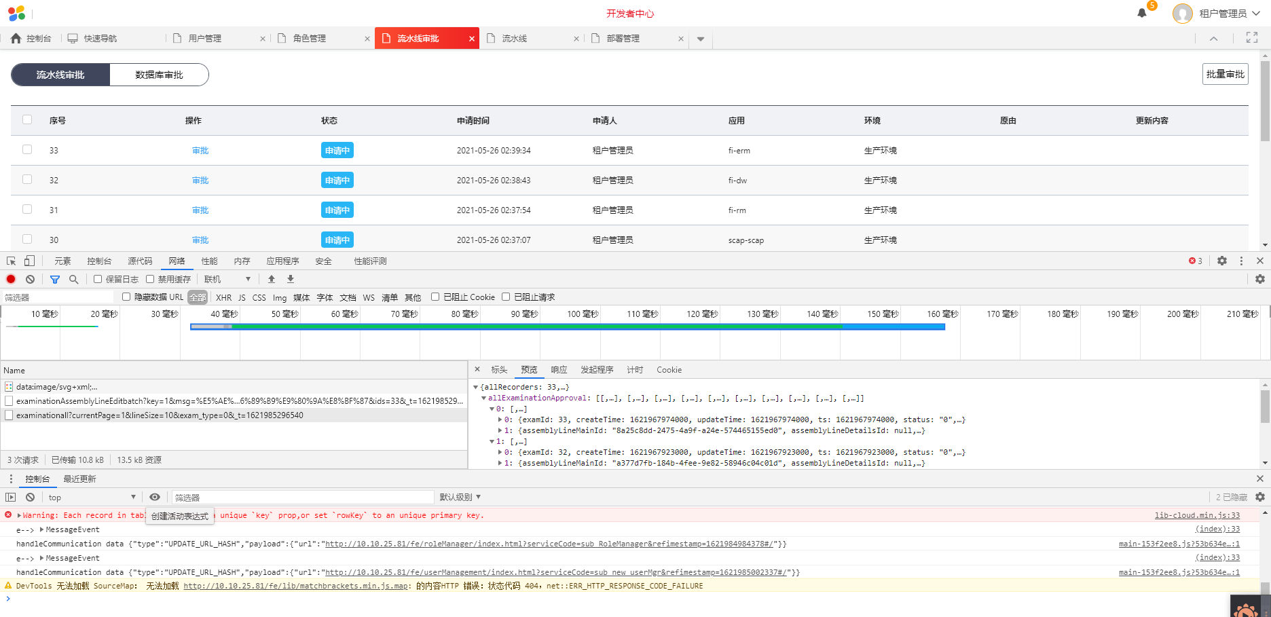1271x617 pixels.
Task: Open the 性能 DevTools panel
Action: pyautogui.click(x=209, y=261)
